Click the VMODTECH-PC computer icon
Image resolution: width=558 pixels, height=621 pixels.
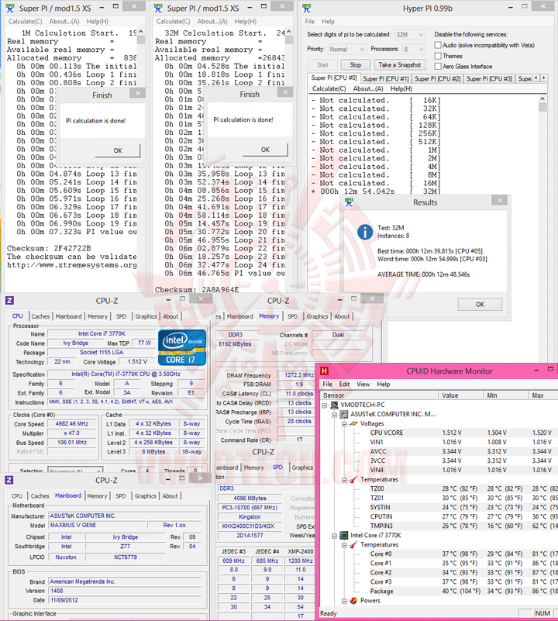tap(335, 405)
